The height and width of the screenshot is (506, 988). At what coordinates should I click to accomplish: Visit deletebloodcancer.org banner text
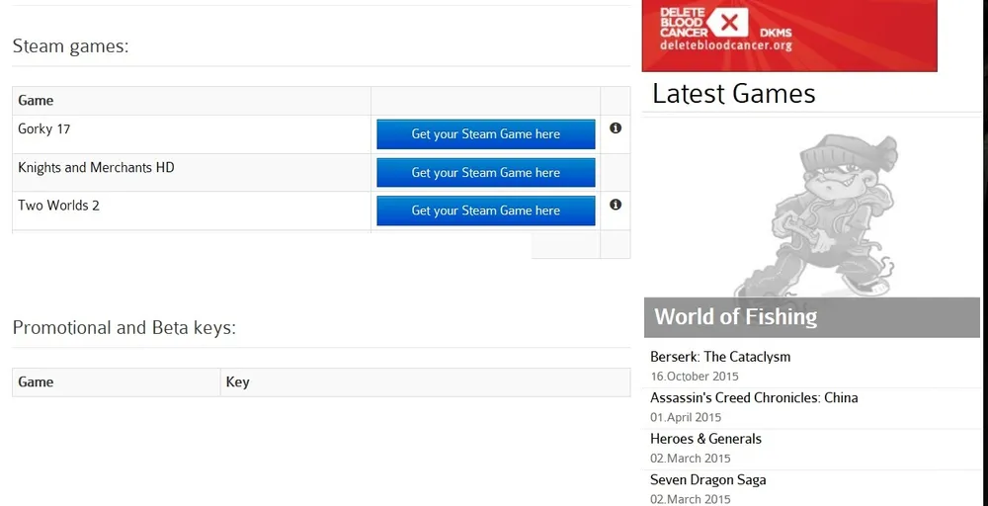725,45
